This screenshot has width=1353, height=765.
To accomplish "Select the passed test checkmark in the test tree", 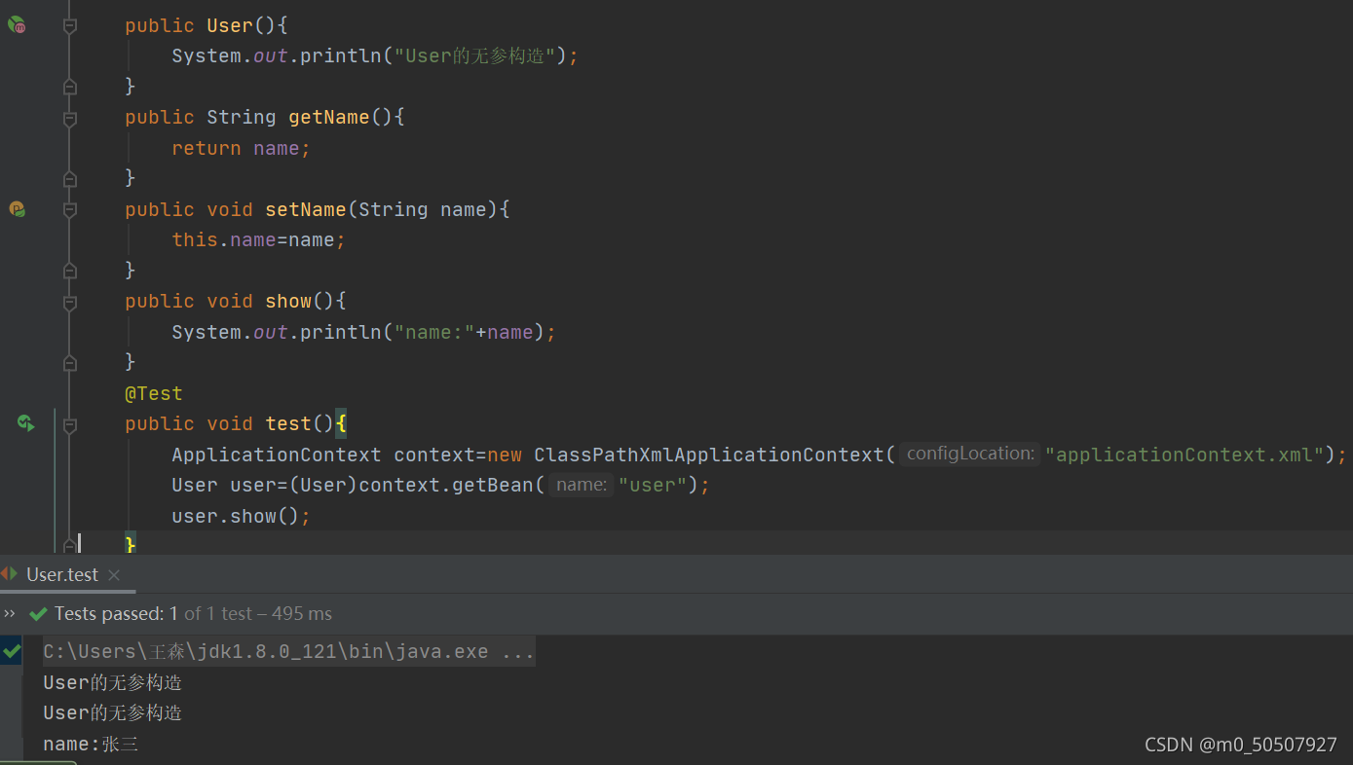I will coord(11,651).
